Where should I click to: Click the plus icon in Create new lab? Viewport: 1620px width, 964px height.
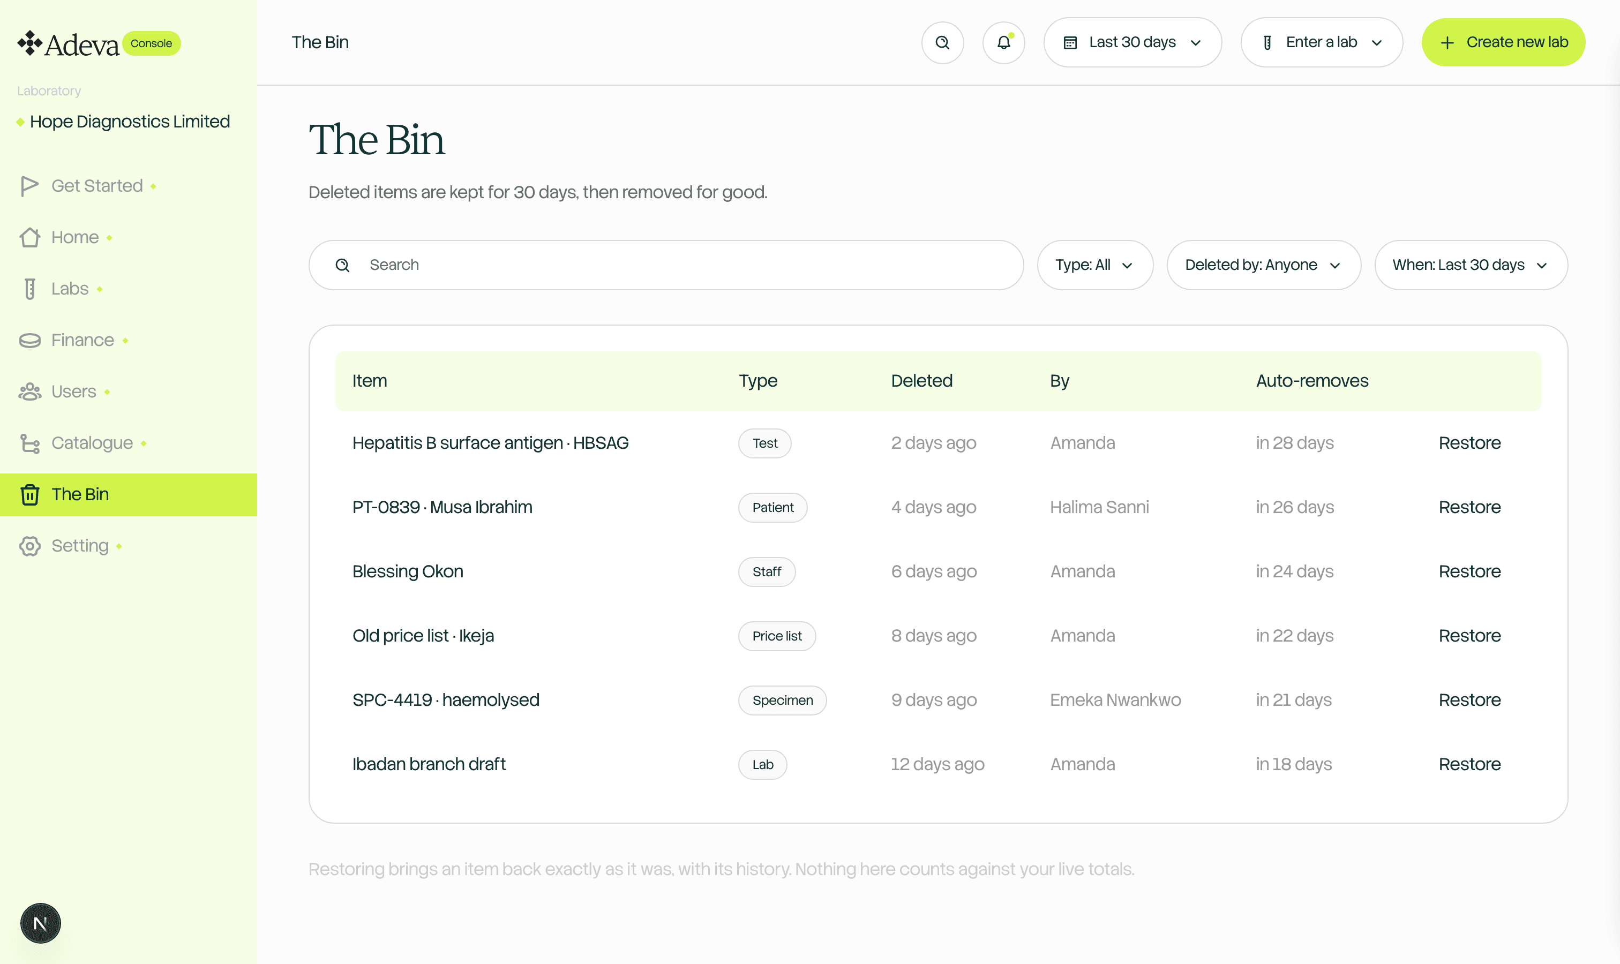pos(1447,43)
